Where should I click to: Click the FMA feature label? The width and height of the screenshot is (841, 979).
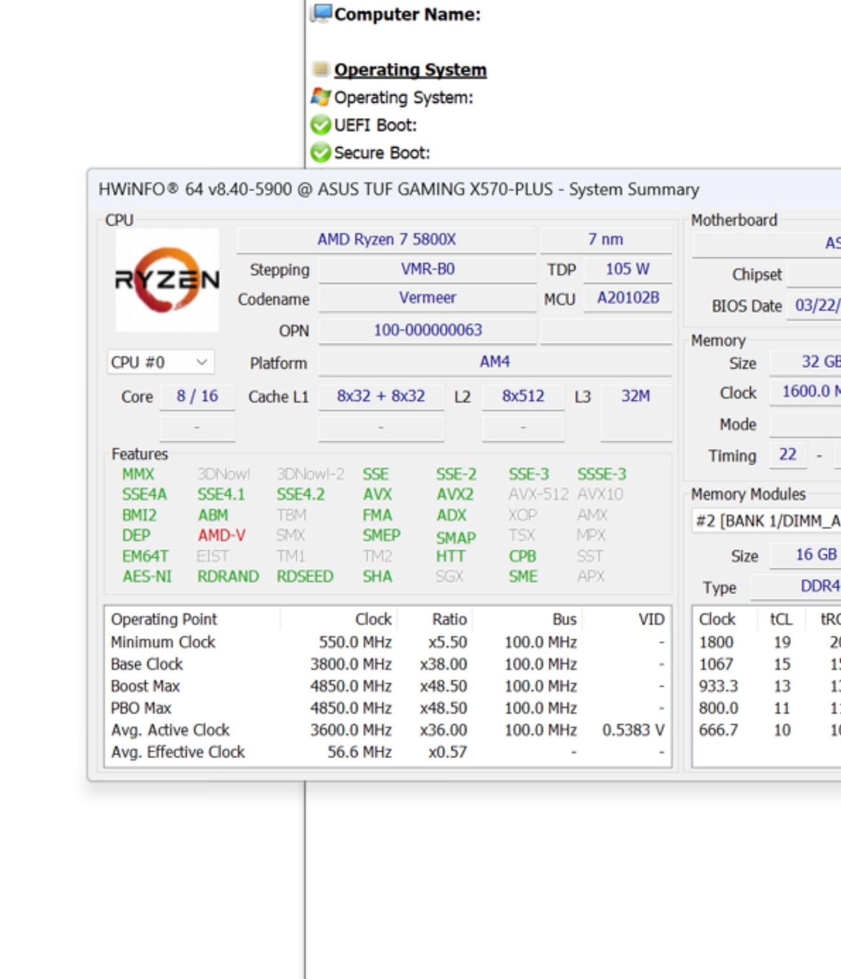click(x=377, y=515)
